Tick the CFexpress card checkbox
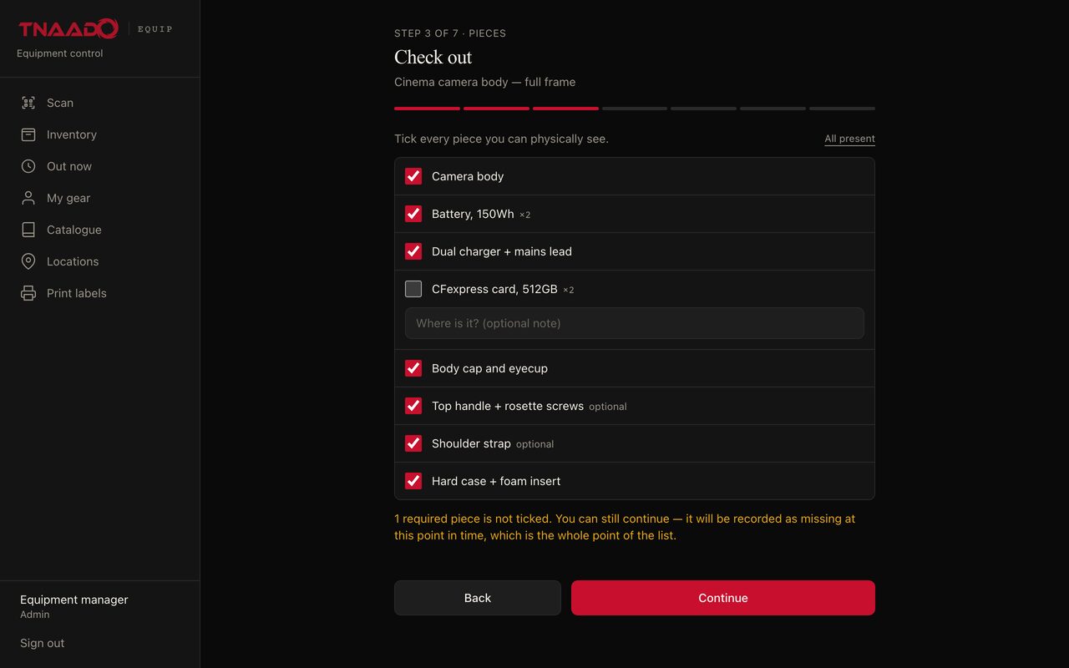The width and height of the screenshot is (1069, 668). tap(413, 289)
